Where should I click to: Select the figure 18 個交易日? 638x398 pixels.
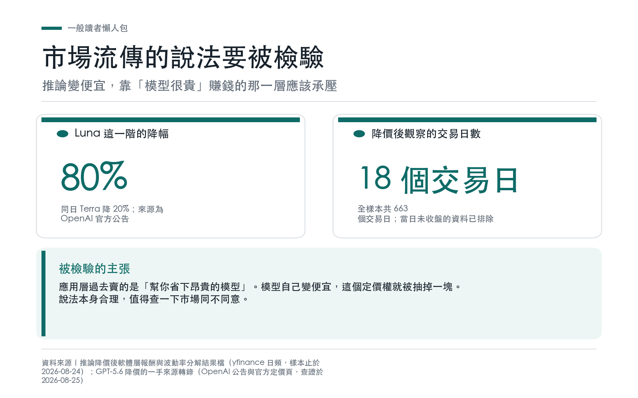(x=439, y=180)
